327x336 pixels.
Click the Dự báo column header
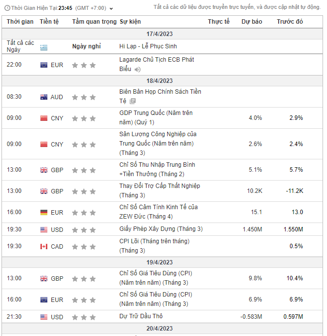(252, 22)
